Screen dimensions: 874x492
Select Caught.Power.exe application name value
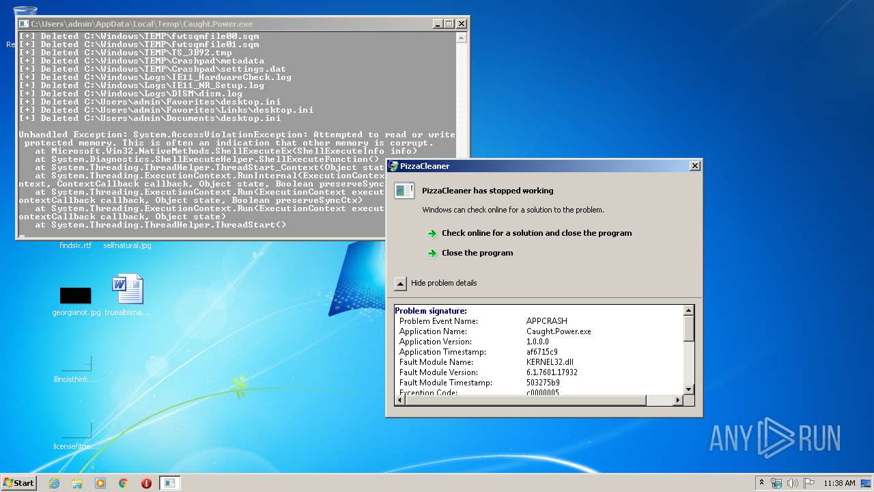[559, 331]
